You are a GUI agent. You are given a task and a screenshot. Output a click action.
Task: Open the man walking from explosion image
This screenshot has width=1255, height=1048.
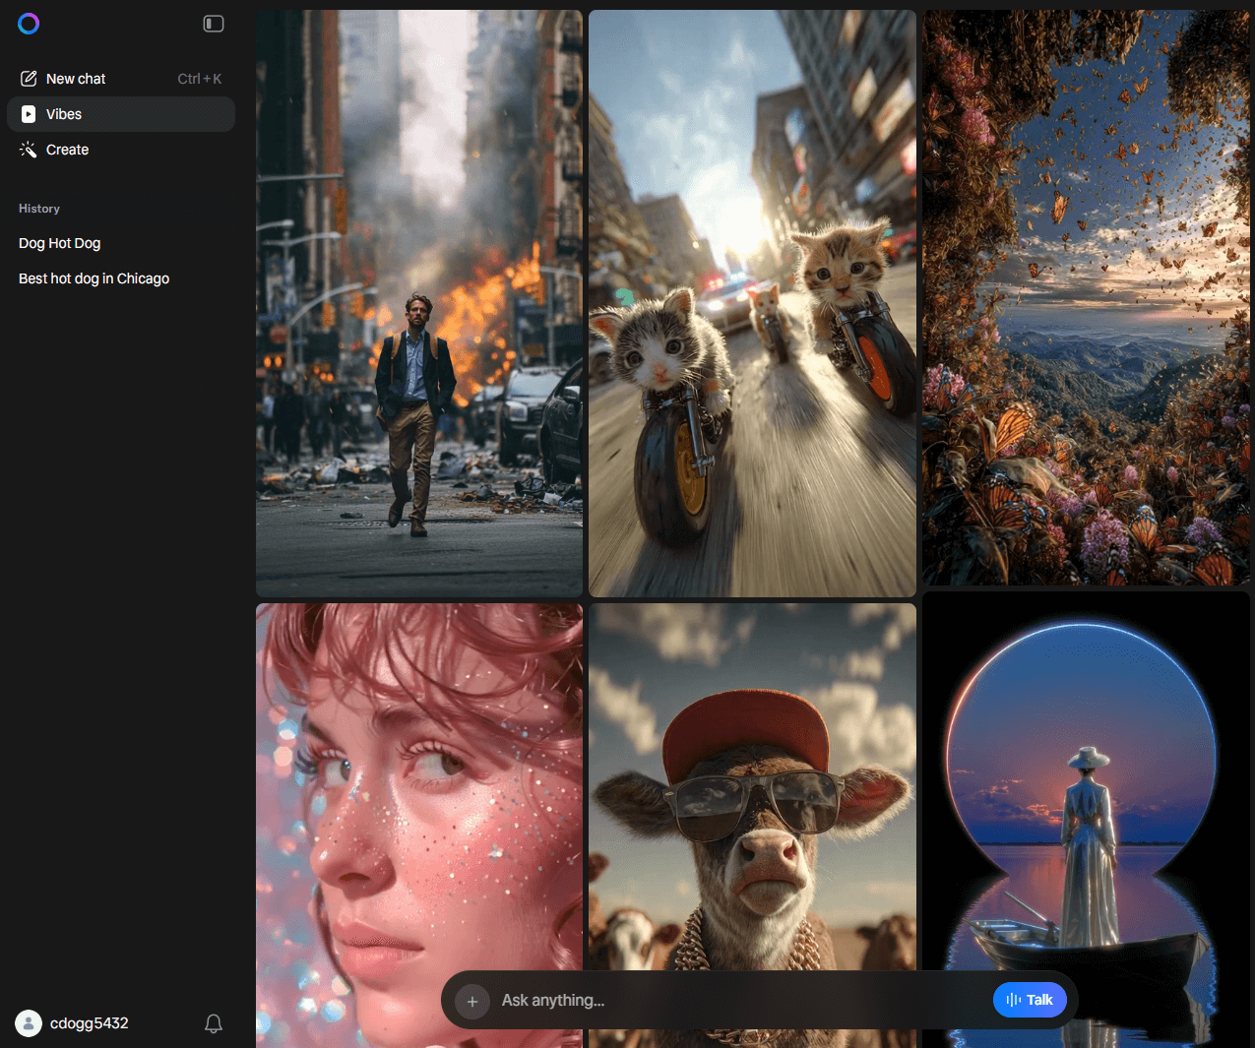click(x=419, y=303)
